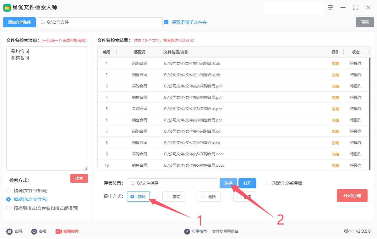
Task: Click Ignore (忽略) for row 2 销售合同.xls
Action: click(335, 75)
